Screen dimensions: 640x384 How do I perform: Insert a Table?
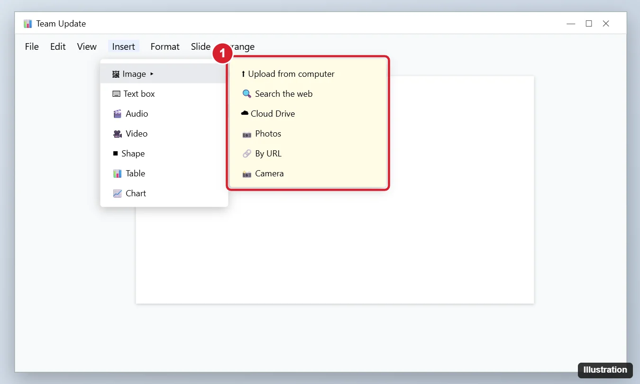click(x=164, y=174)
